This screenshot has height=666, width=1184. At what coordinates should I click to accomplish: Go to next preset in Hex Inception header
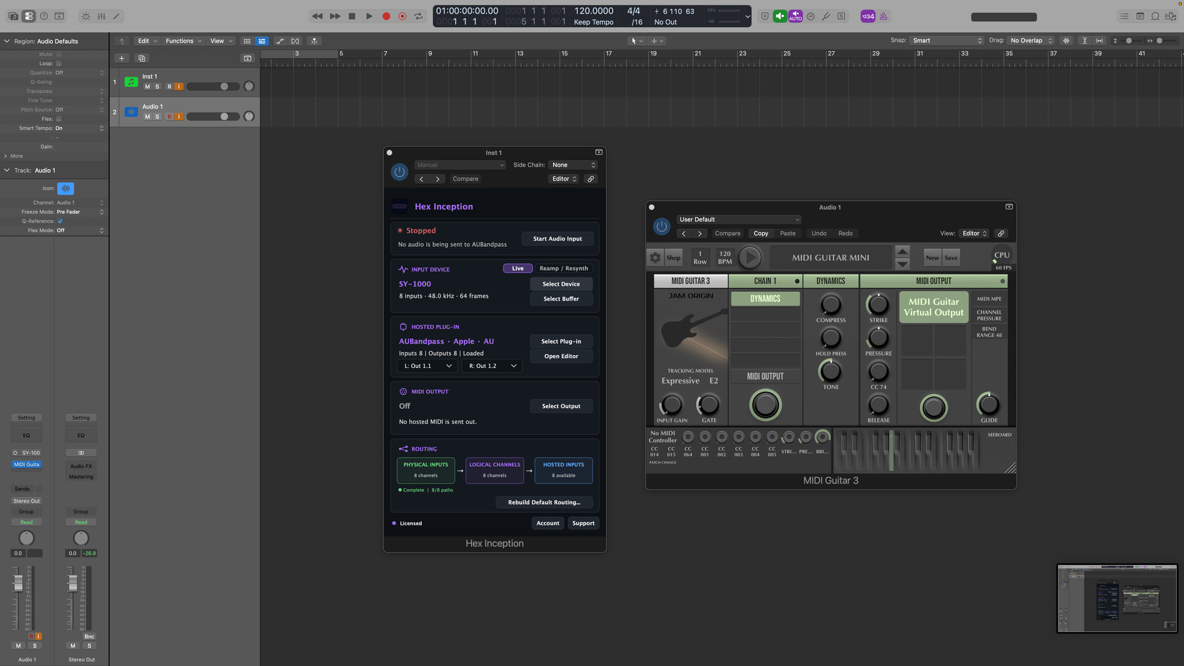pos(438,179)
